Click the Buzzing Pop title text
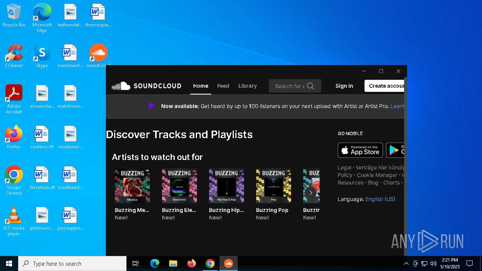Image resolution: width=482 pixels, height=271 pixels. (272, 210)
